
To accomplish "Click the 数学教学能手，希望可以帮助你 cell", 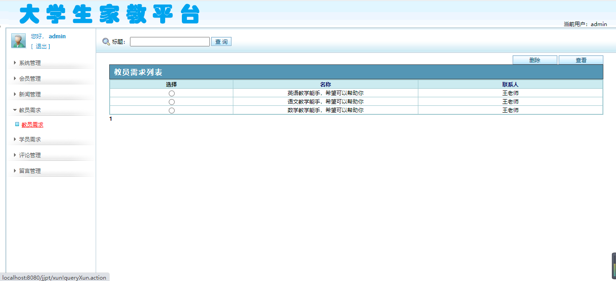I will pyautogui.click(x=325, y=110).
